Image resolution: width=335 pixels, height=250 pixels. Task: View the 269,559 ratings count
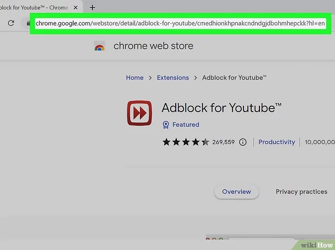click(223, 142)
